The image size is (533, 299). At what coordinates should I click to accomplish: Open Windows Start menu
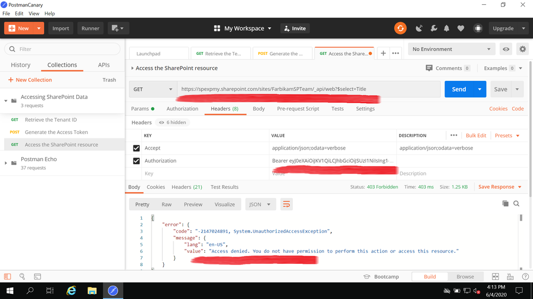point(10,290)
